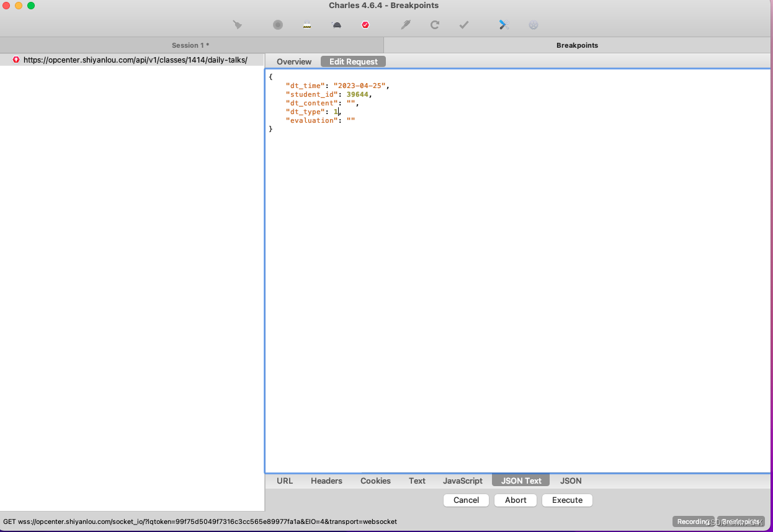The height and width of the screenshot is (532, 773).
Task: Click the wss socket_io status bar text
Action: [x=200, y=521]
